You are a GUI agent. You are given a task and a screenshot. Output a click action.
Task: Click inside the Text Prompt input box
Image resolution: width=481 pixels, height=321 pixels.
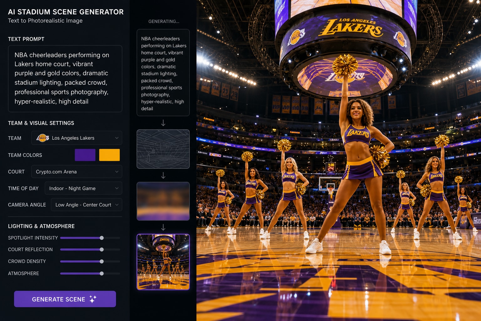click(x=65, y=79)
